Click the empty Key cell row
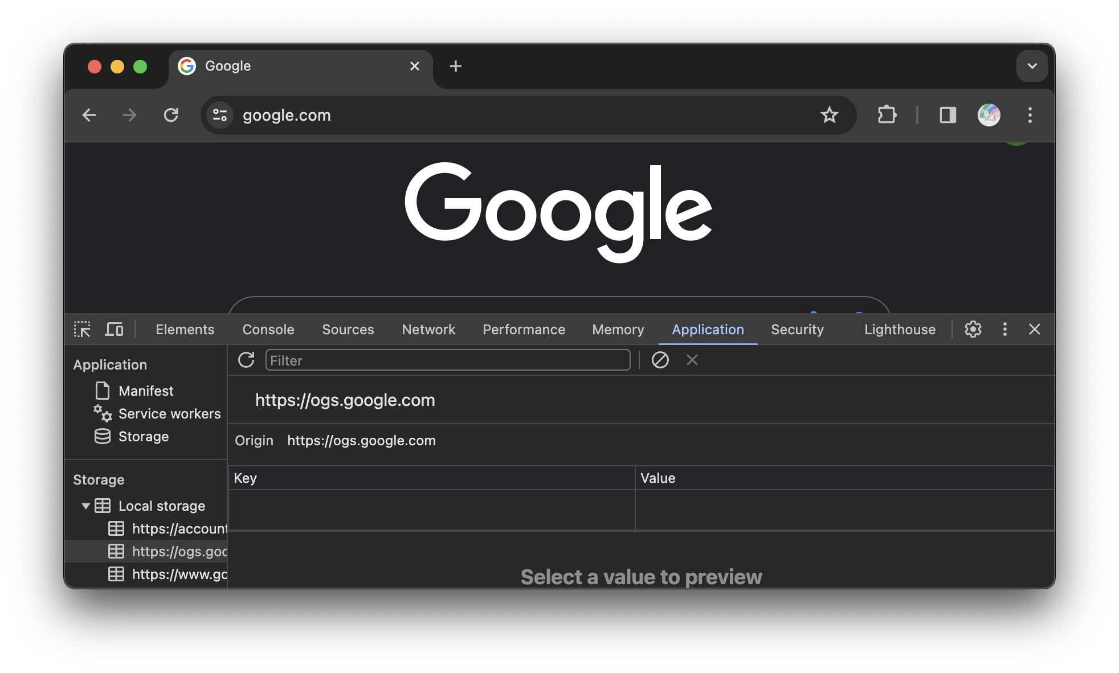Viewport: 1119px width, 673px height. pyautogui.click(x=431, y=510)
